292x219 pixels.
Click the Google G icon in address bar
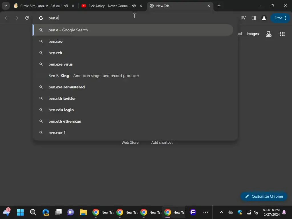(41, 18)
